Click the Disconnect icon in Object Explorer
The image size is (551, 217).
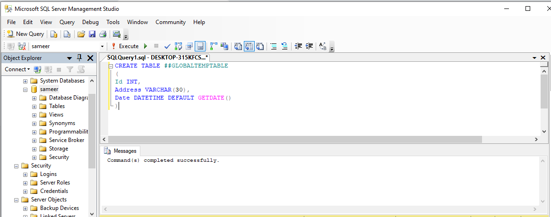click(x=48, y=69)
